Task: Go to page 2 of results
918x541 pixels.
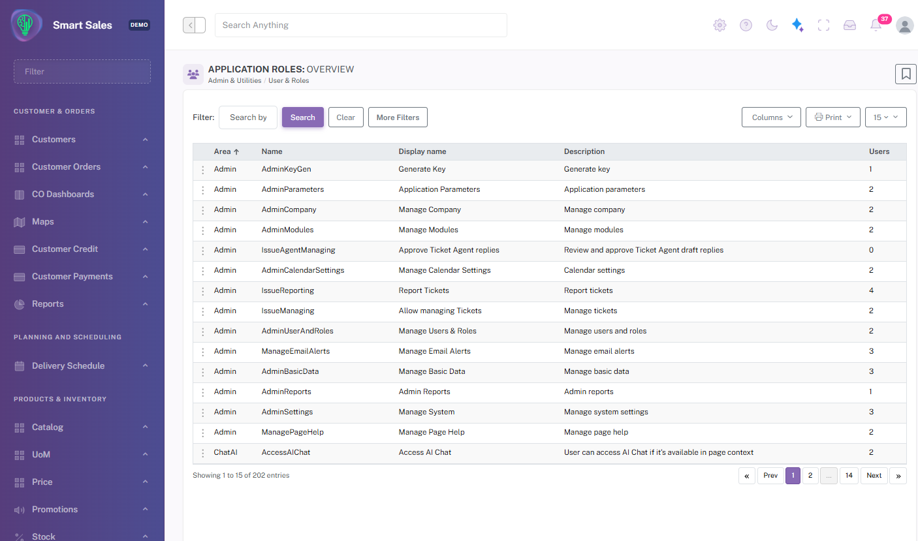Action: 810,476
